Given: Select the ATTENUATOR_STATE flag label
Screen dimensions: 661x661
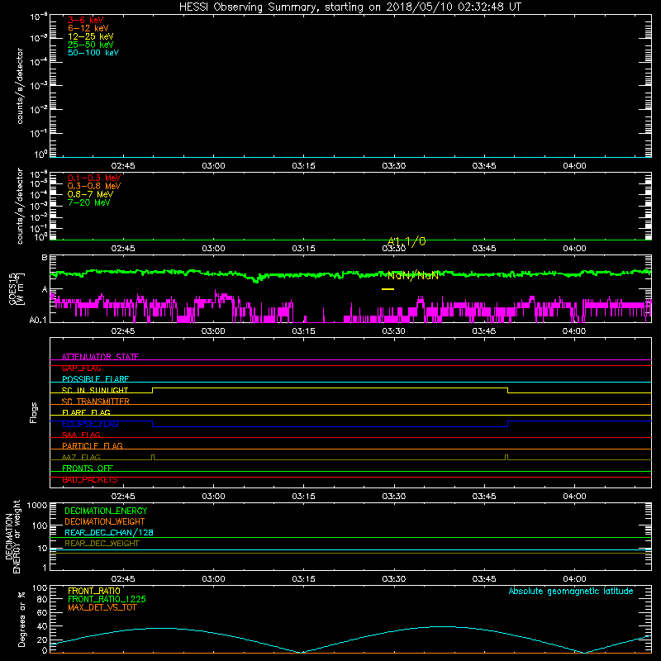Looking at the screenshot, I should pyautogui.click(x=100, y=357).
